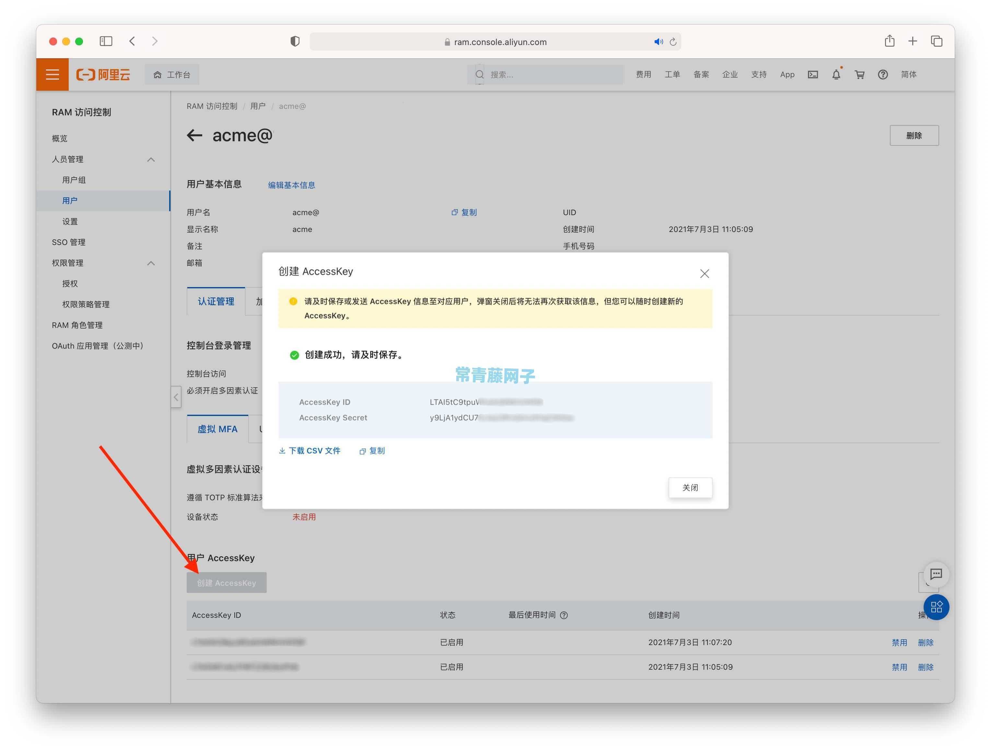Viewport: 991px width, 751px height.
Task: Open the 费用 menu
Action: [643, 74]
